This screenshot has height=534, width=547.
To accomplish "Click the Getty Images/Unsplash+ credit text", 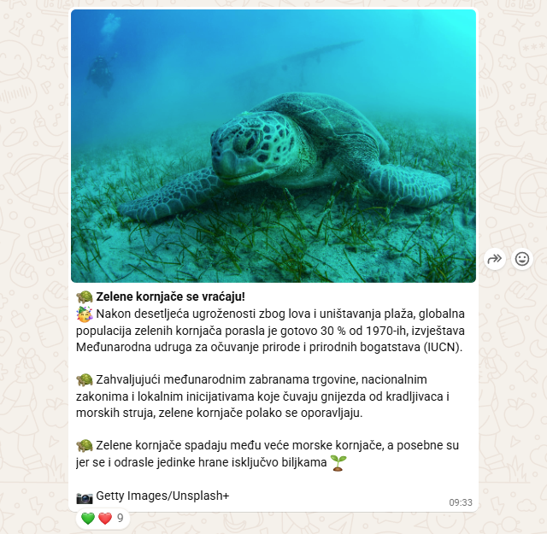I will pyautogui.click(x=162, y=496).
